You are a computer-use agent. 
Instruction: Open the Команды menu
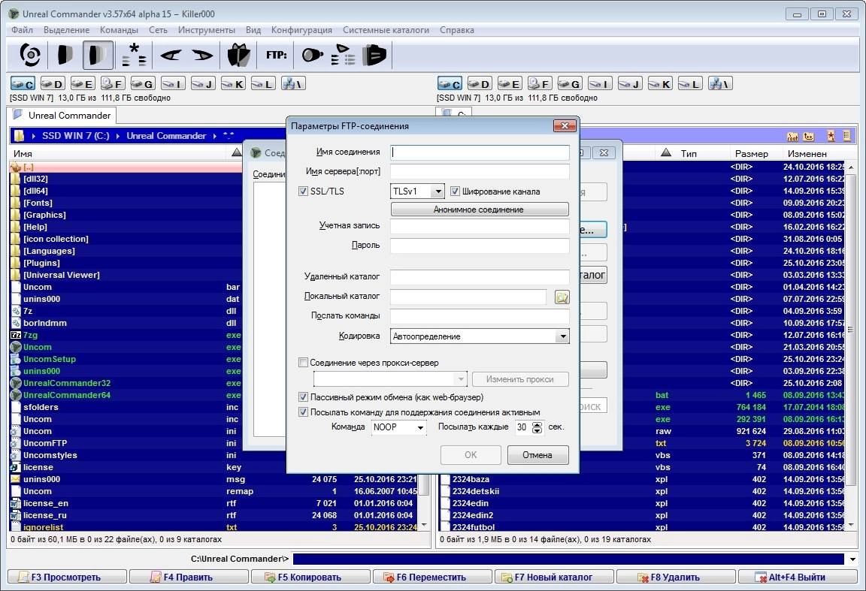119,30
